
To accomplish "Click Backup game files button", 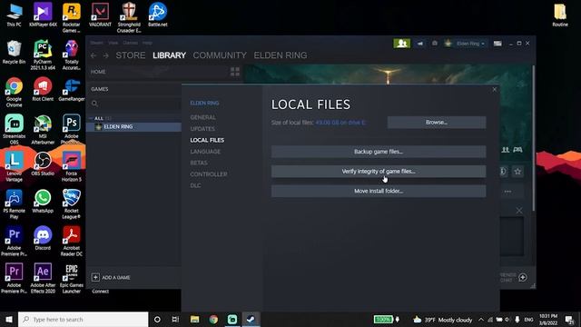I will [x=379, y=152].
